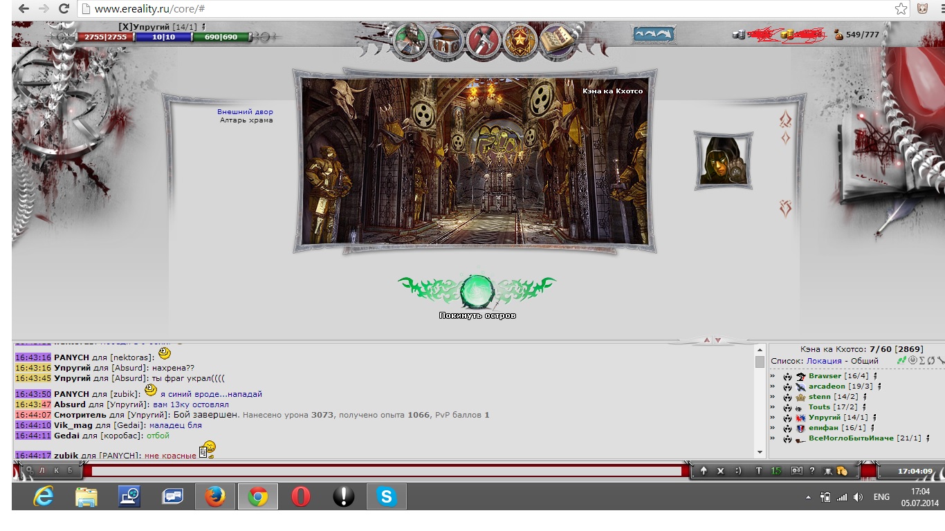Click Алтарь храма location label
Screen dimensions: 945x531
tap(246, 120)
